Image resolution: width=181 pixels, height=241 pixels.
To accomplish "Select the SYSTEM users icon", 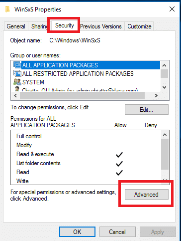I will [x=17, y=82].
